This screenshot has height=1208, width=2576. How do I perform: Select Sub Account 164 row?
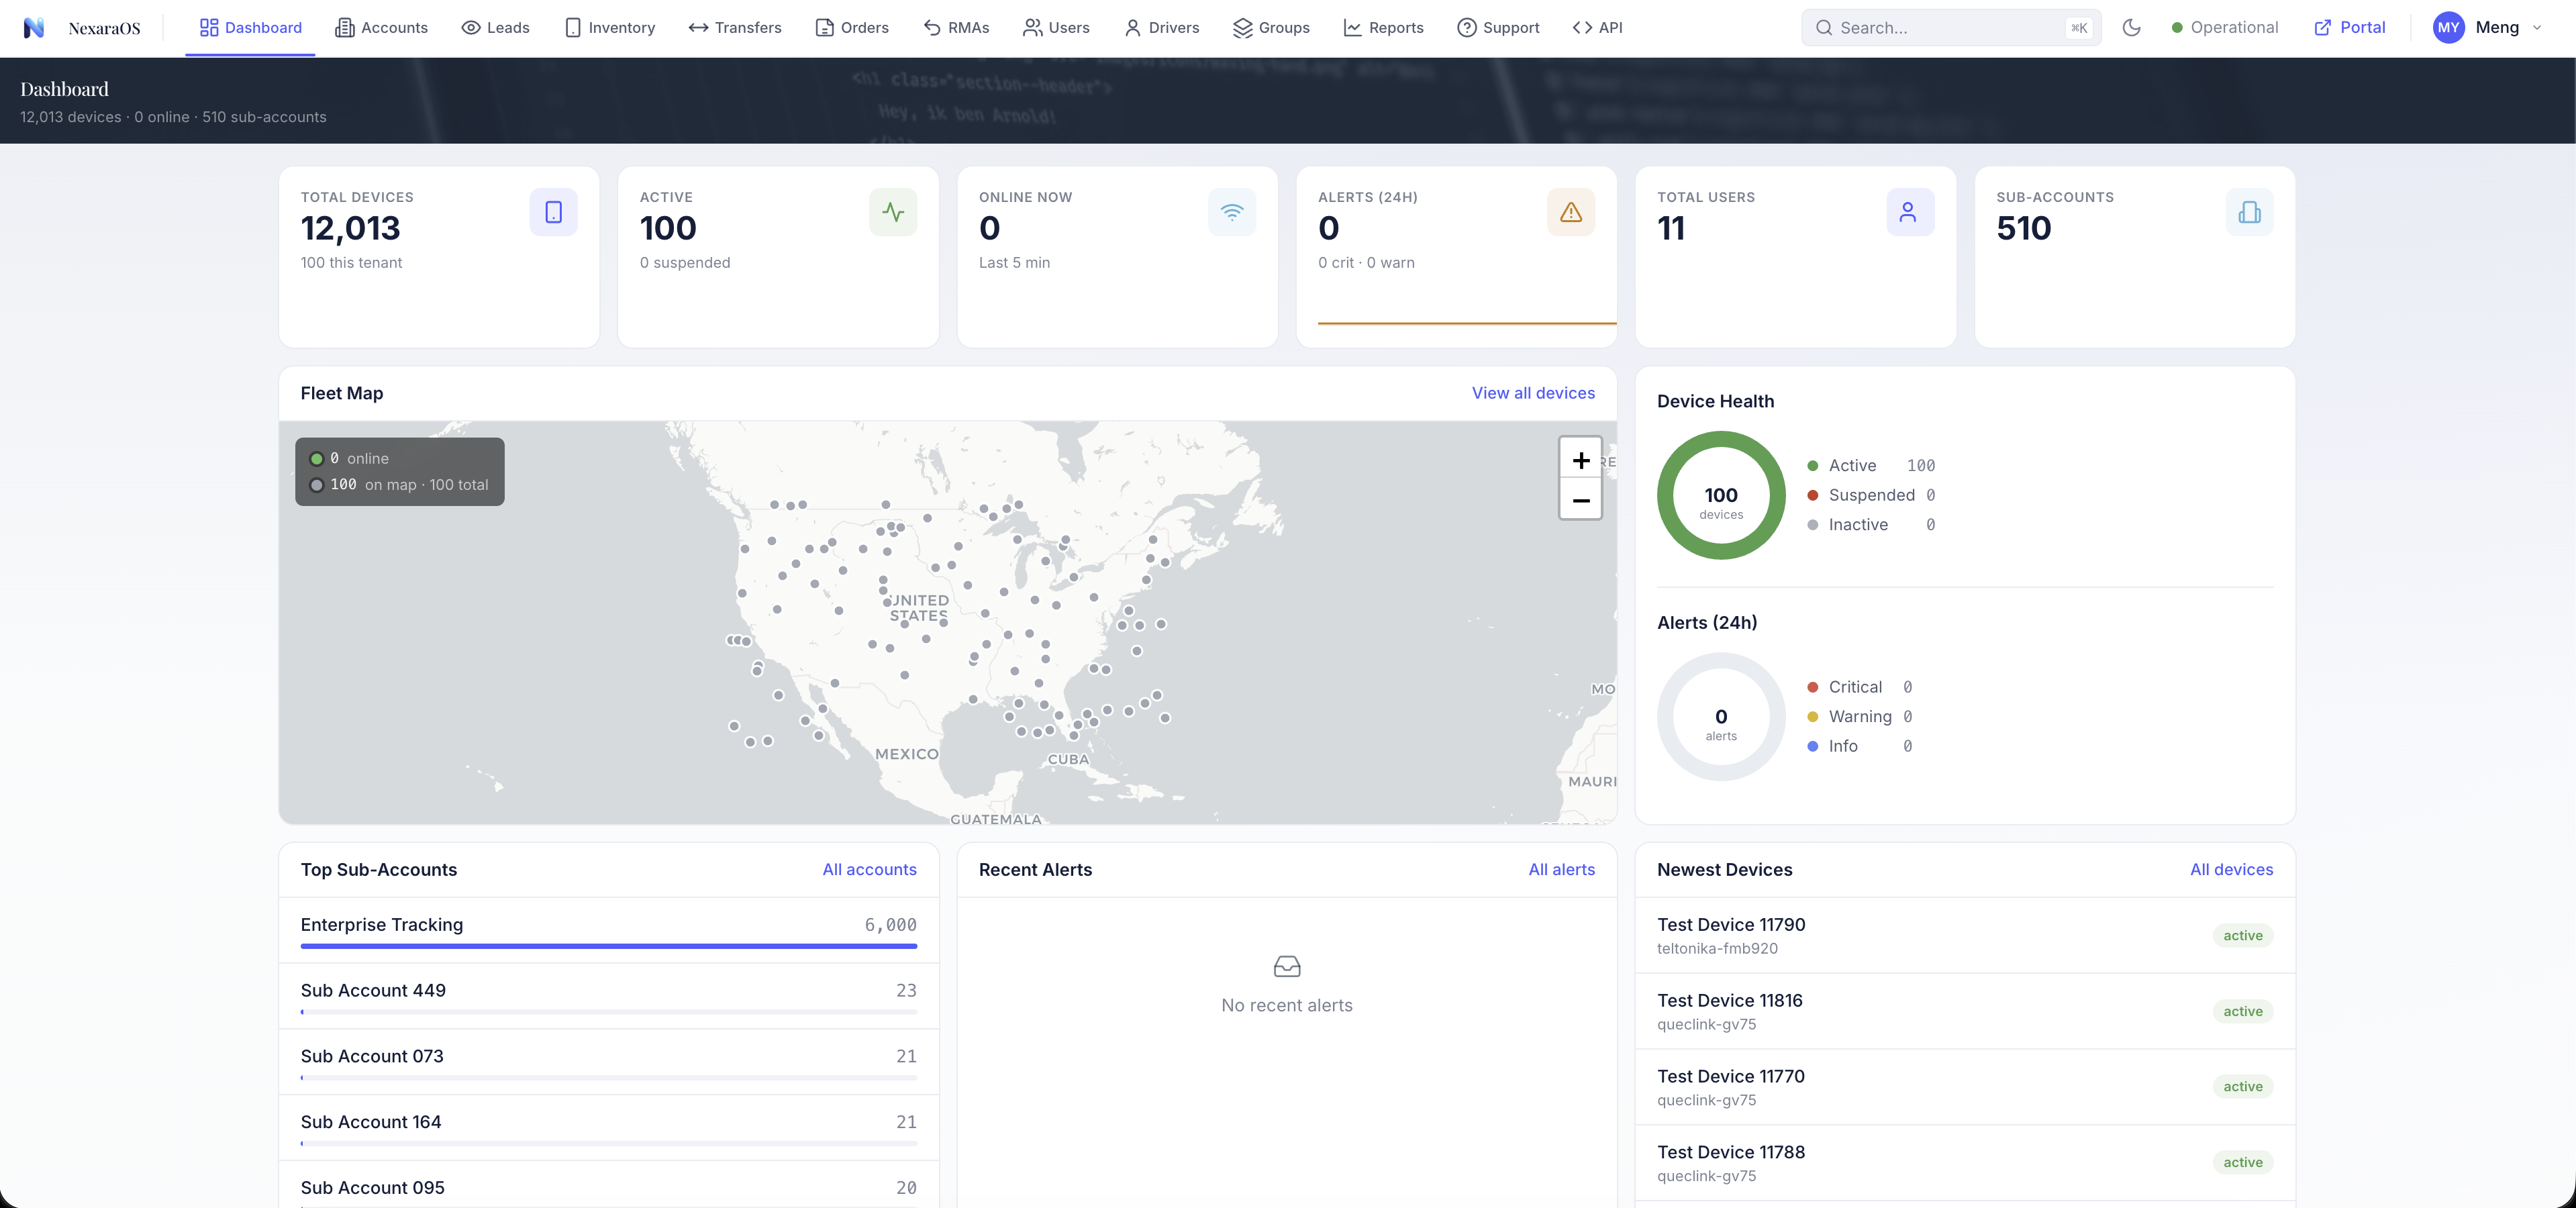pos(608,1128)
